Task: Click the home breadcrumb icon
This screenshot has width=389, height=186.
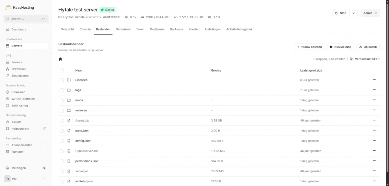Action: 60,59
